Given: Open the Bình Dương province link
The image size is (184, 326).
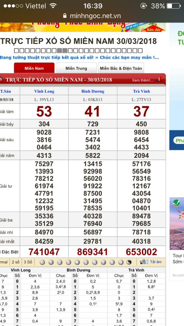Looking at the screenshot, I should tap(93, 91).
